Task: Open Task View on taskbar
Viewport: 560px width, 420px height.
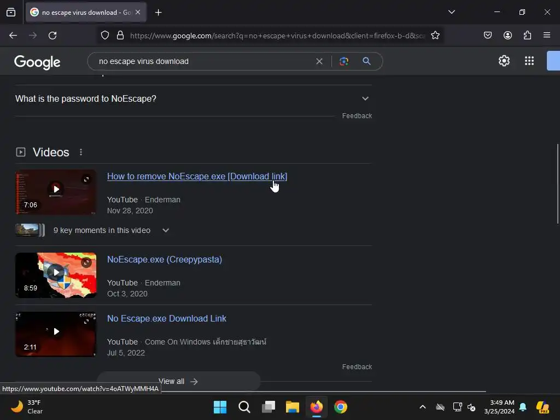Action: point(269,407)
